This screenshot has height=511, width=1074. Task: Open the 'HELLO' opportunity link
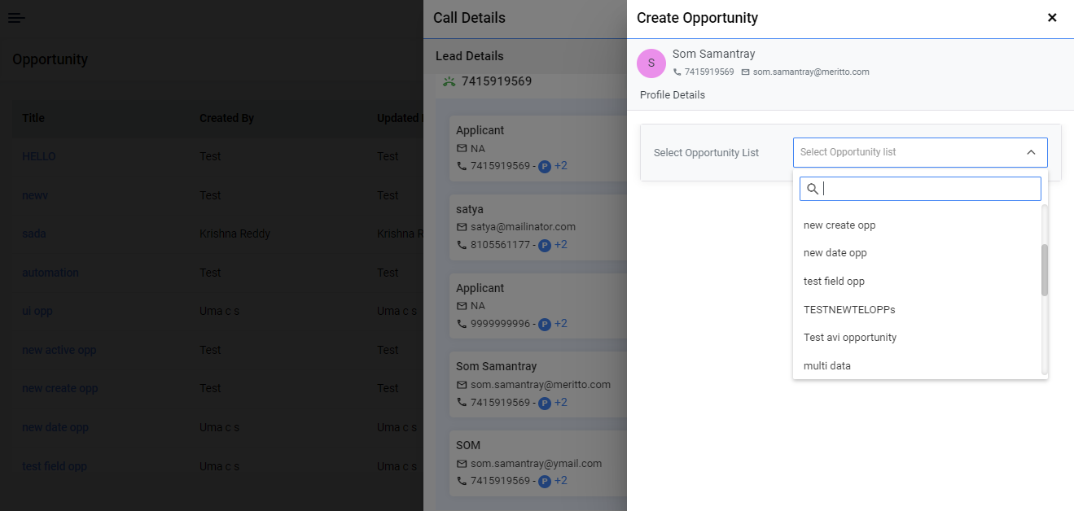(x=39, y=156)
